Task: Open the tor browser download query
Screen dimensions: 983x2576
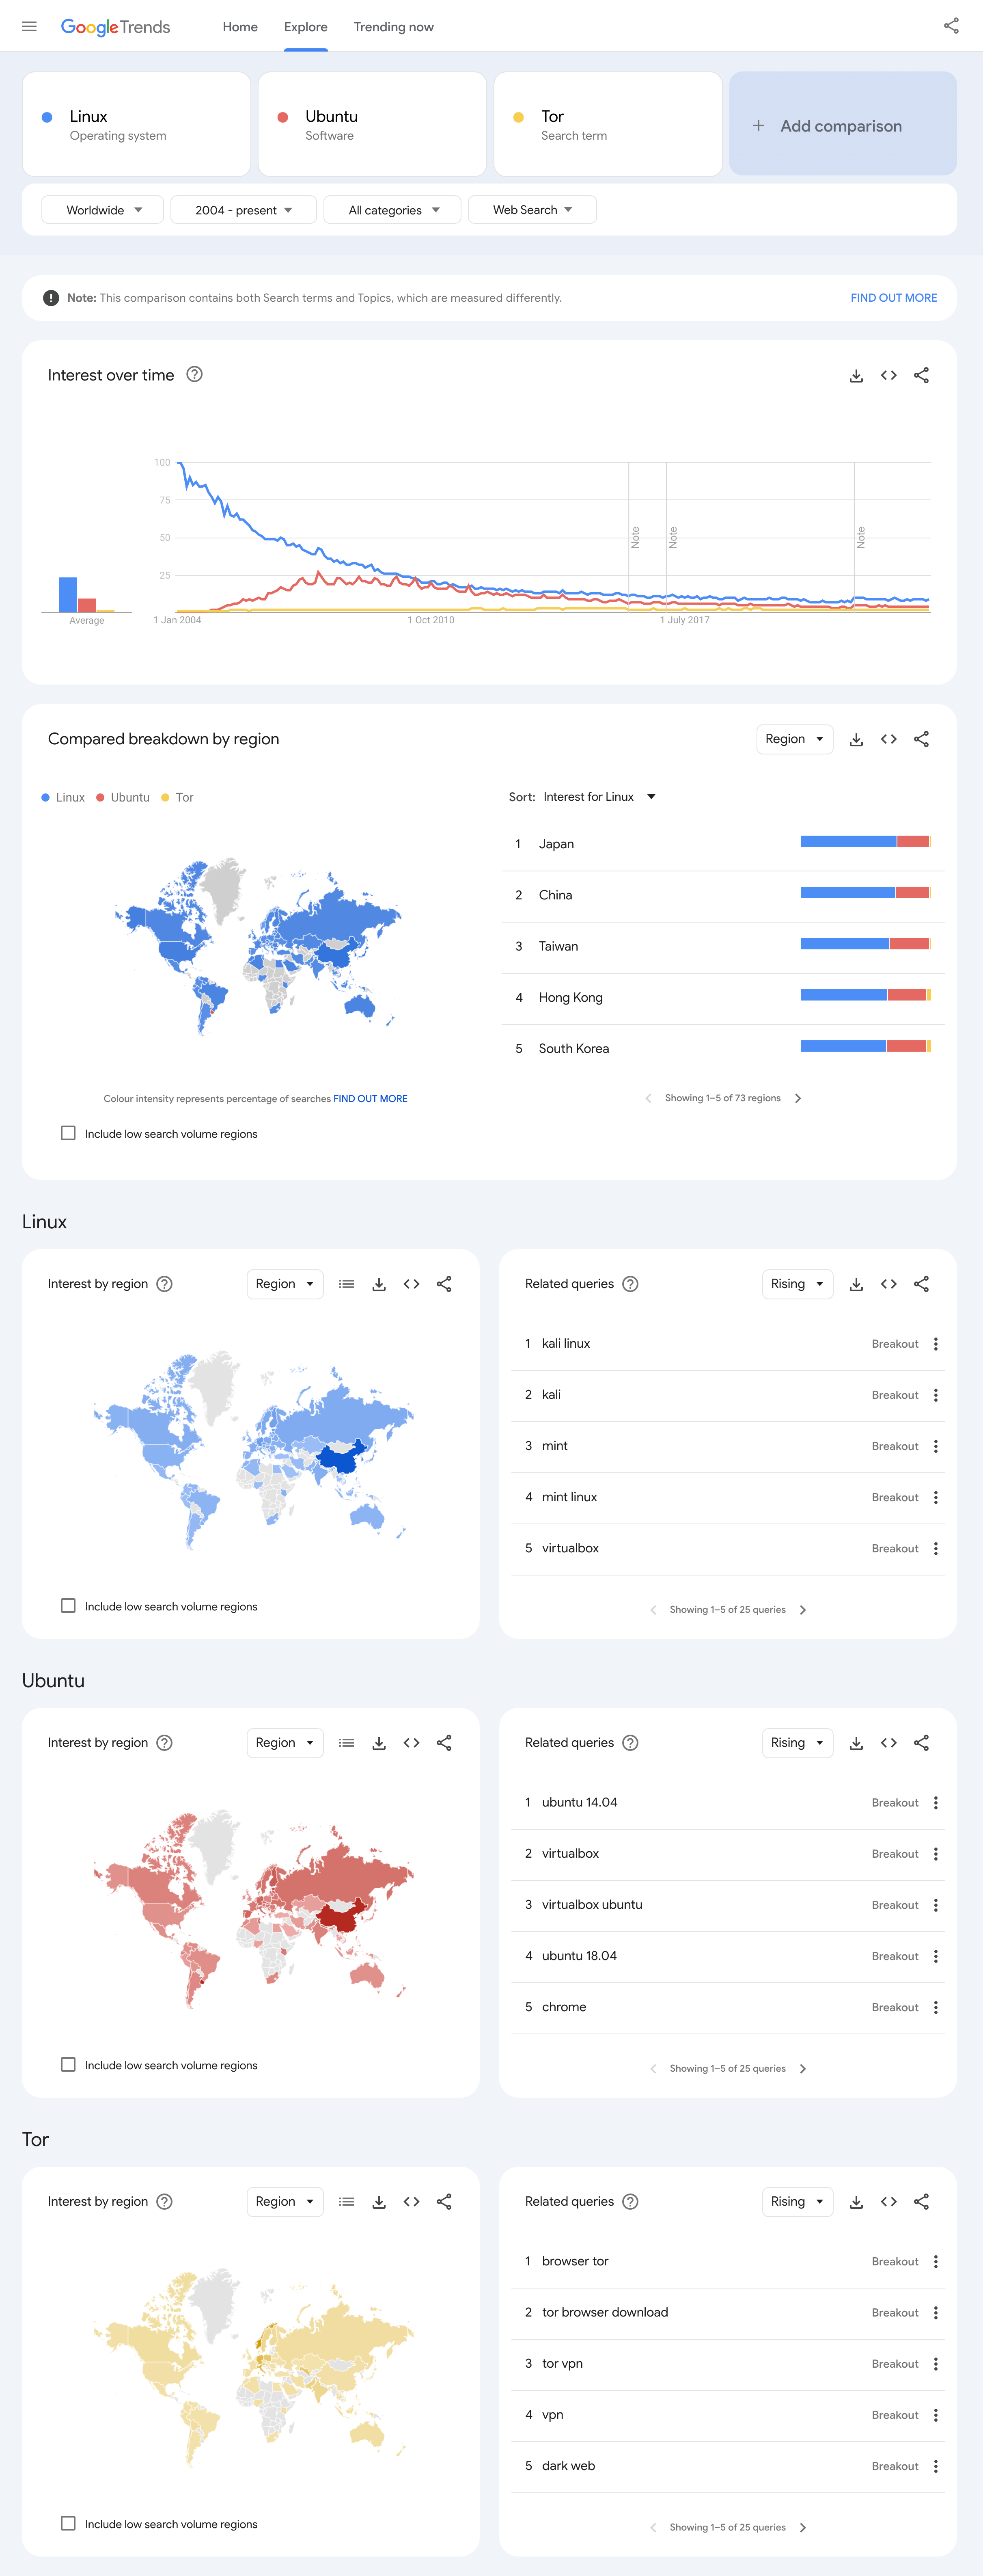Action: point(605,2313)
